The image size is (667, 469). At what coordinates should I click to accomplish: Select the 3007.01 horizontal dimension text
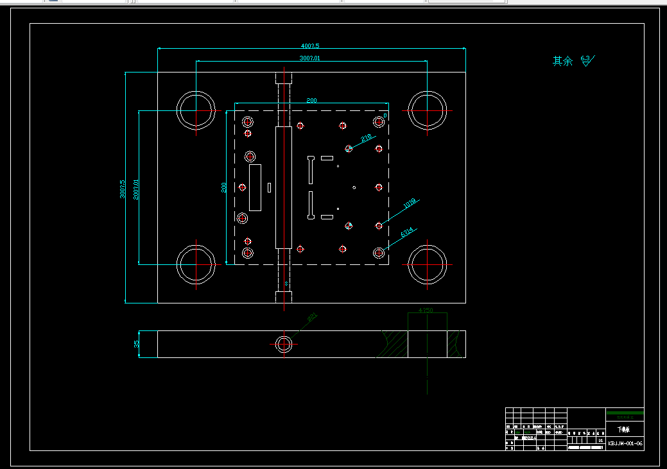click(309, 58)
